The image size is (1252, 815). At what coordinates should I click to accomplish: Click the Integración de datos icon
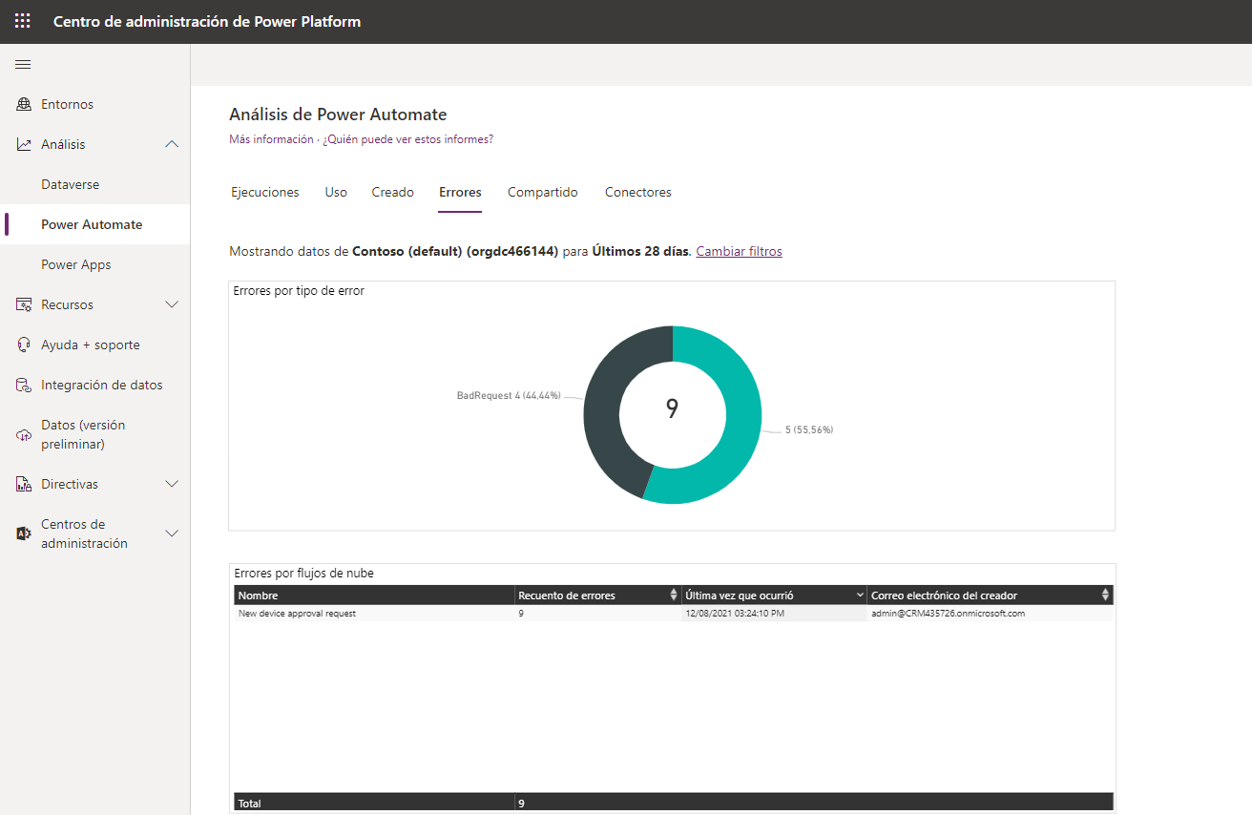point(24,385)
